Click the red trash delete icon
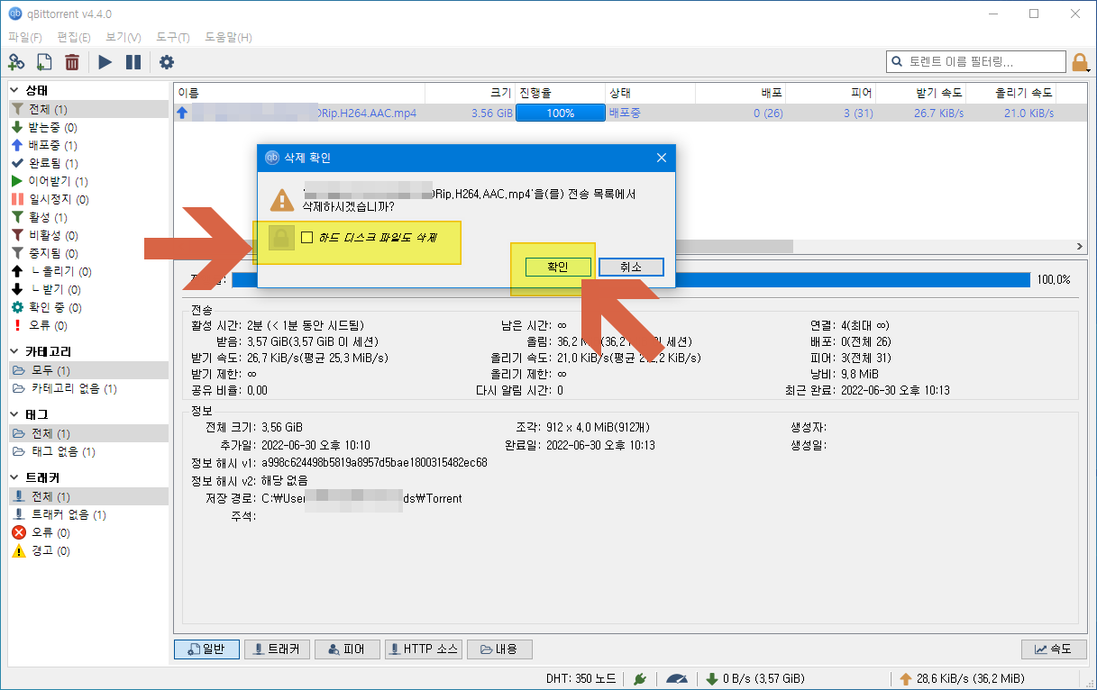Screen dimensions: 1097x690 72,62
